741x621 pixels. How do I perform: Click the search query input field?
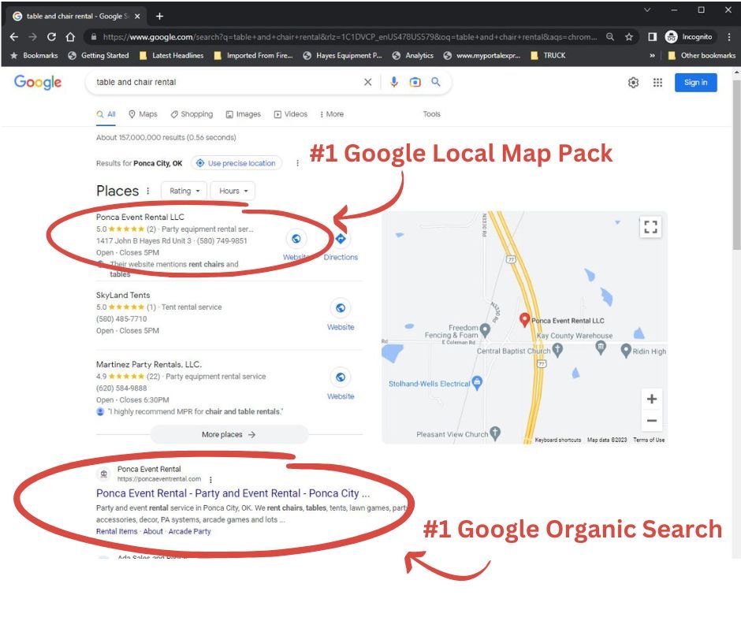[226, 82]
